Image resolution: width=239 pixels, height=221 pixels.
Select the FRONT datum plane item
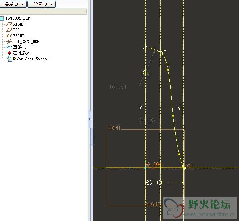click(x=18, y=36)
